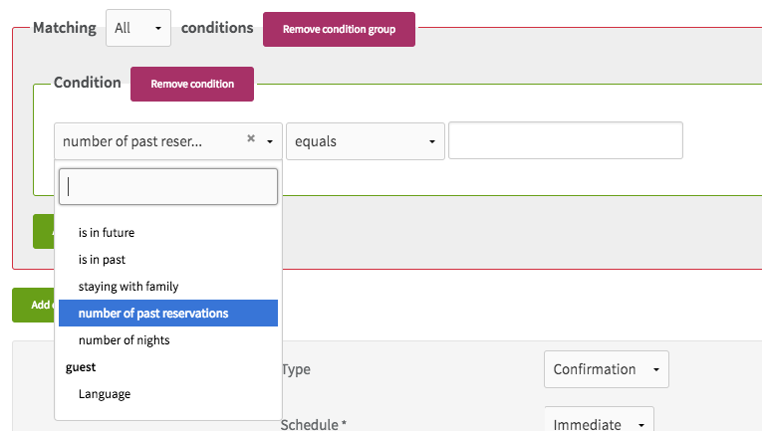Click the condition value text field
Image resolution: width=762 pixels, height=431 pixels.
(x=566, y=140)
